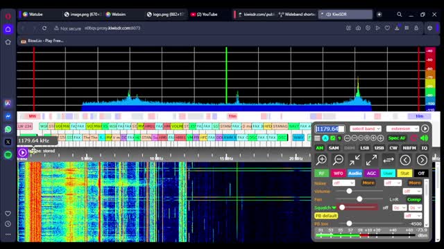The width and height of the screenshot is (444, 249).
Task: Open WhatsApp in the Opera sidebar
Action: click(x=8, y=129)
